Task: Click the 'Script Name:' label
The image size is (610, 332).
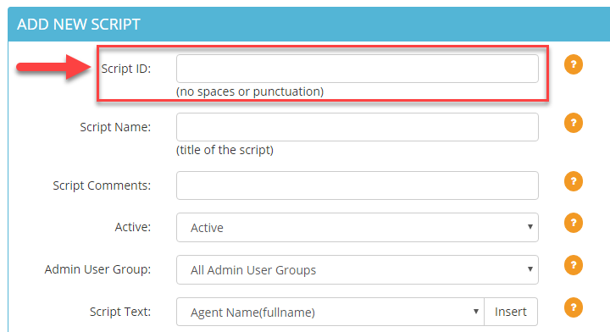Action: [115, 127]
